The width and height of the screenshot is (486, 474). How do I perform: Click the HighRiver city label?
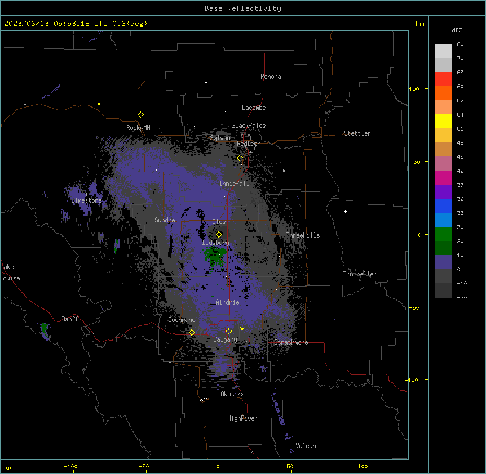click(242, 418)
